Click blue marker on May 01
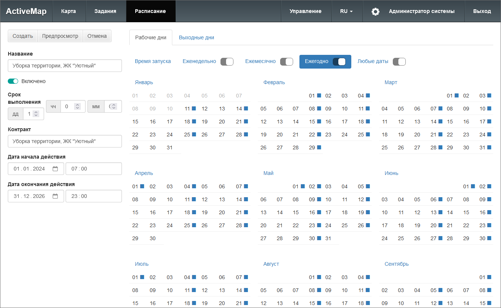Screen dimensions: 501x308 [303, 186]
